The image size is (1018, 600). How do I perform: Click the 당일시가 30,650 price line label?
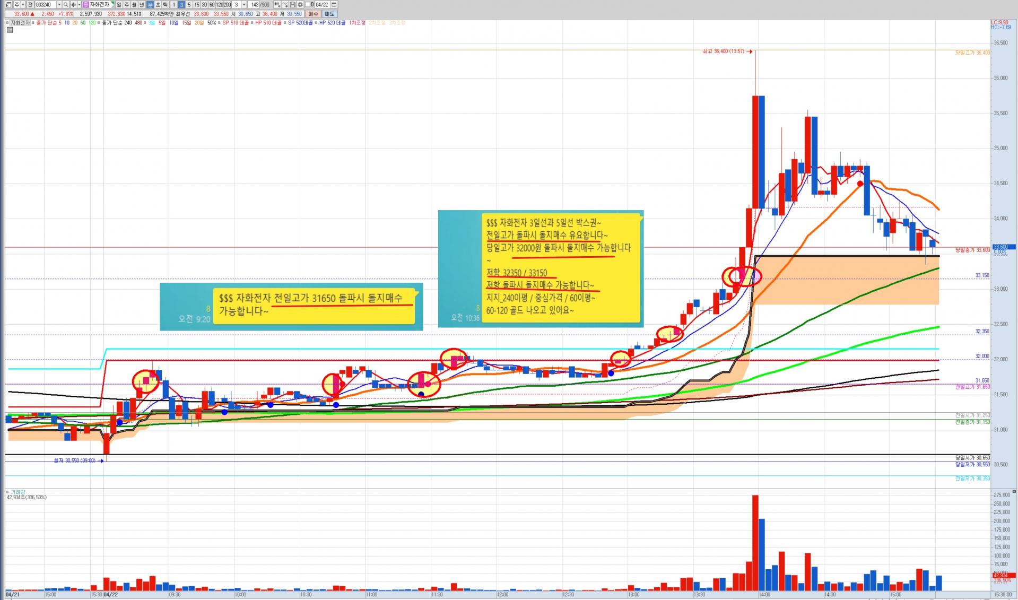click(972, 458)
